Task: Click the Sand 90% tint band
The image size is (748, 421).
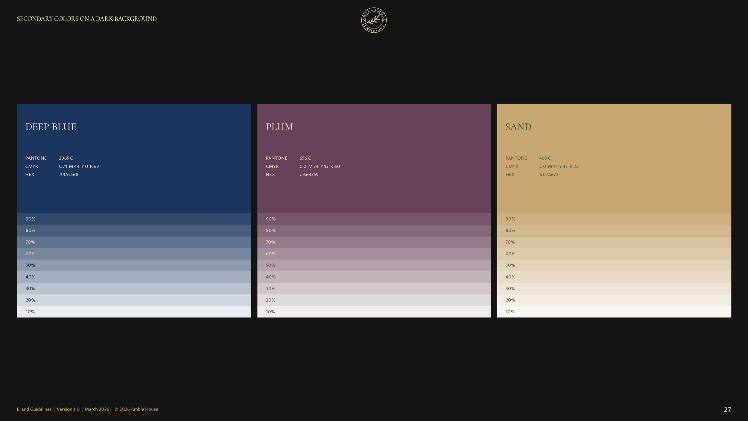Action: point(614,219)
